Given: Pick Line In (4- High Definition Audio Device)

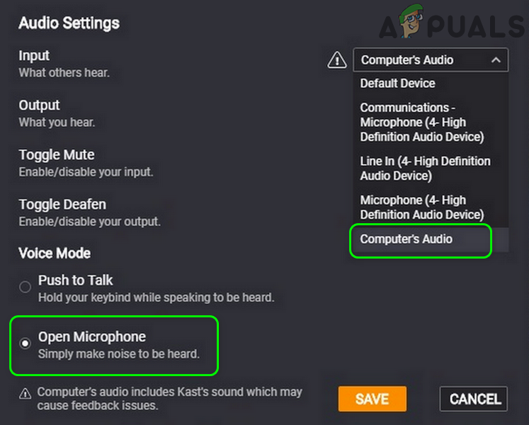Looking at the screenshot, I should point(425,169).
